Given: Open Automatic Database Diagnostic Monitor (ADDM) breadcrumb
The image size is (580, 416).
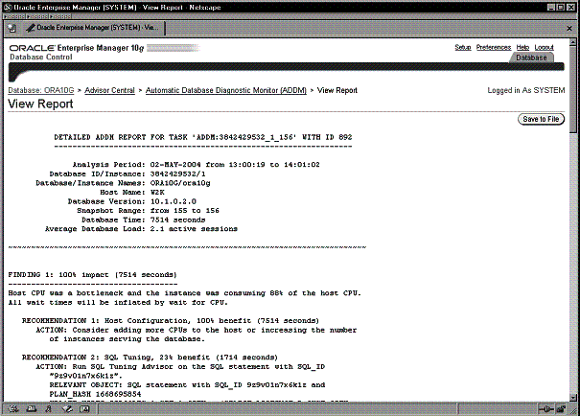Looking at the screenshot, I should tap(226, 90).
